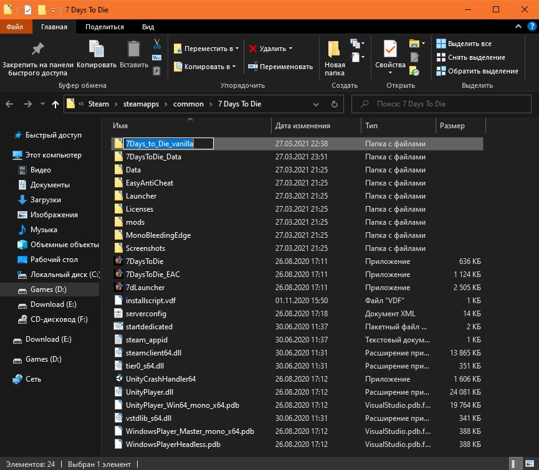
Task: Click Выделить все
Action: 464,44
